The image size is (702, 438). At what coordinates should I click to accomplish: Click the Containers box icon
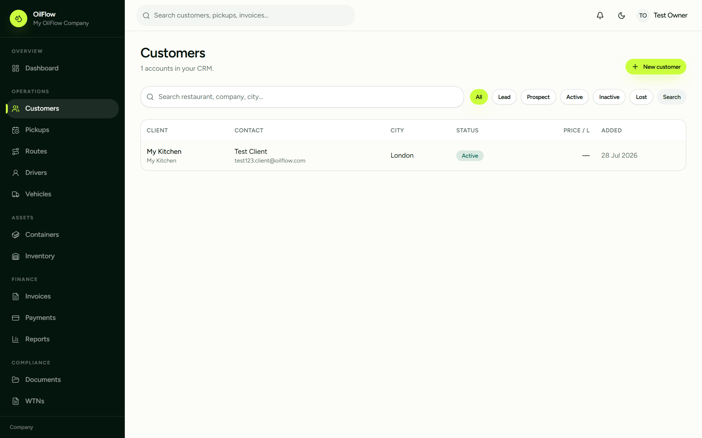[16, 235]
